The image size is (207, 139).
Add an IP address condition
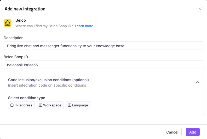tap(21, 105)
